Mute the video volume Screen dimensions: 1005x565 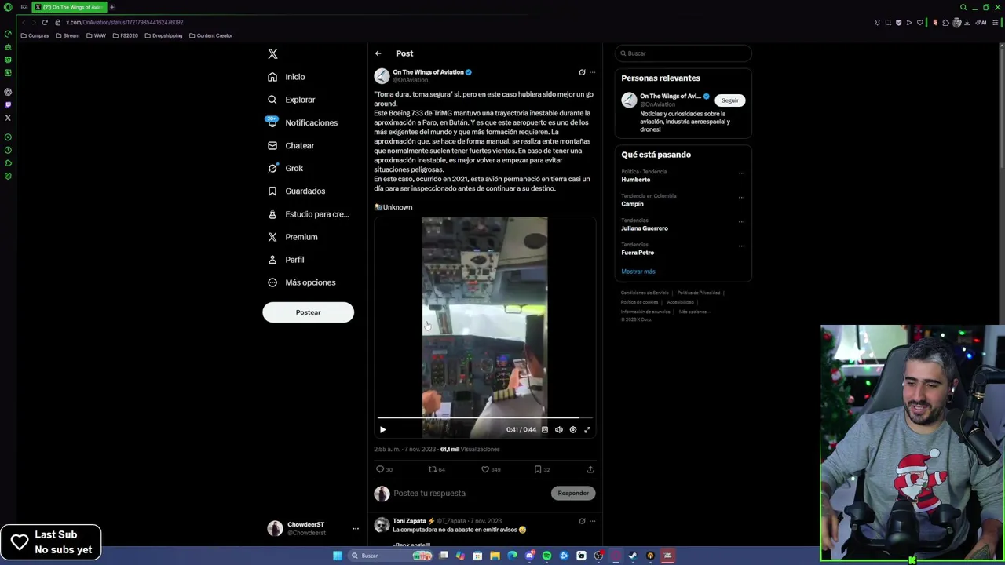[x=559, y=430]
